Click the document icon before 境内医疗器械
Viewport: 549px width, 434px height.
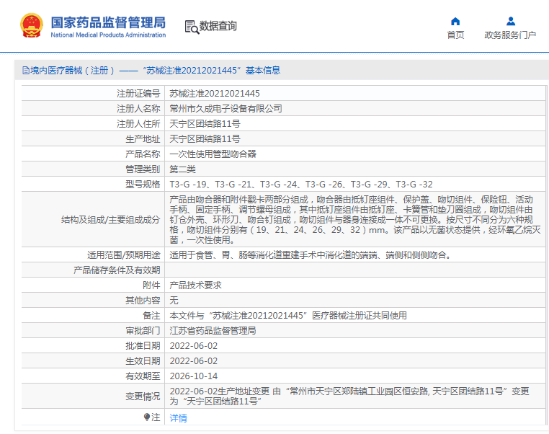[26, 71]
